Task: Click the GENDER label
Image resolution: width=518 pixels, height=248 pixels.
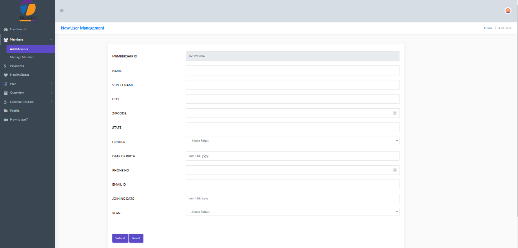Action: click(119, 142)
